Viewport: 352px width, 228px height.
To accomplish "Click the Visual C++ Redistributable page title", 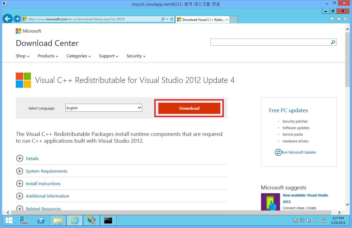I will [135, 80].
